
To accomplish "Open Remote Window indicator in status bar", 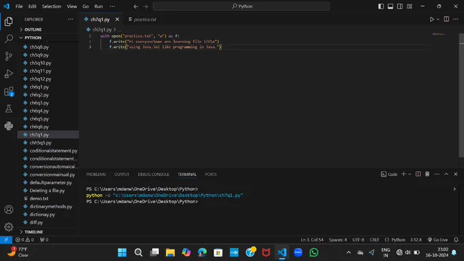I will (6, 240).
